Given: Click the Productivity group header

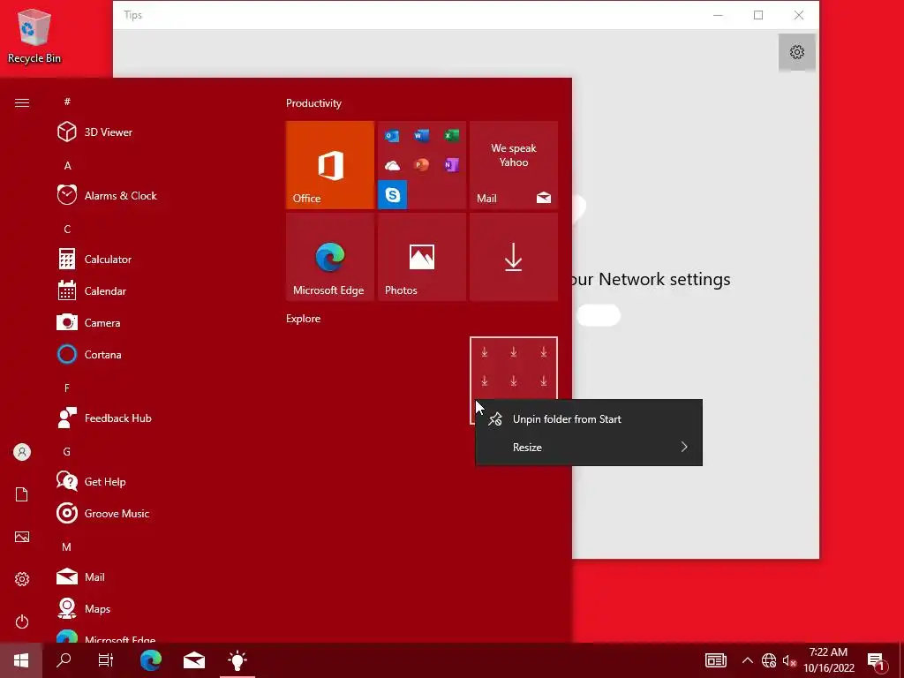Looking at the screenshot, I should (313, 103).
